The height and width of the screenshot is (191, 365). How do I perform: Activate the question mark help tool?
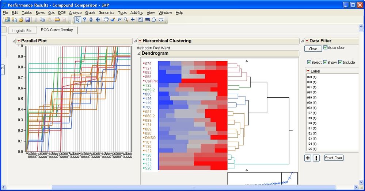84,20
